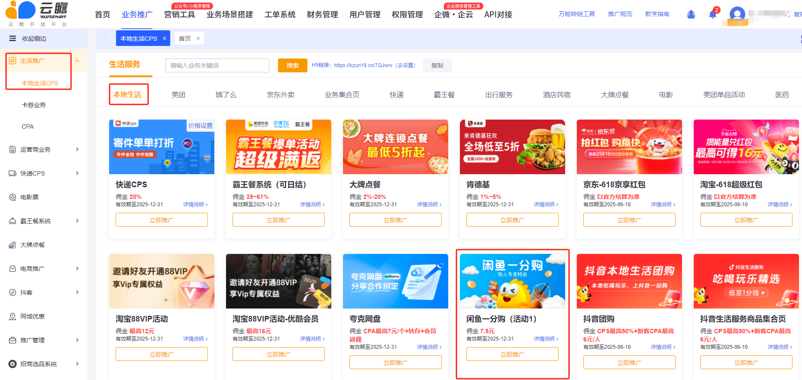Open 业务场景搭建 in the top navigation
This screenshot has height=380, width=802.
pyautogui.click(x=230, y=15)
